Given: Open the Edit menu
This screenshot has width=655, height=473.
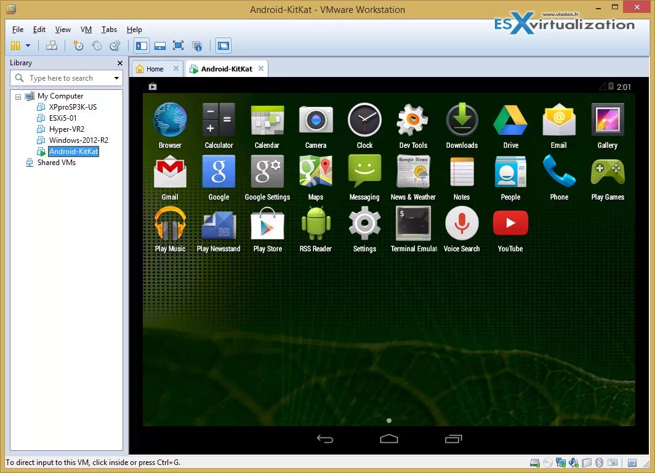Looking at the screenshot, I should tap(39, 29).
